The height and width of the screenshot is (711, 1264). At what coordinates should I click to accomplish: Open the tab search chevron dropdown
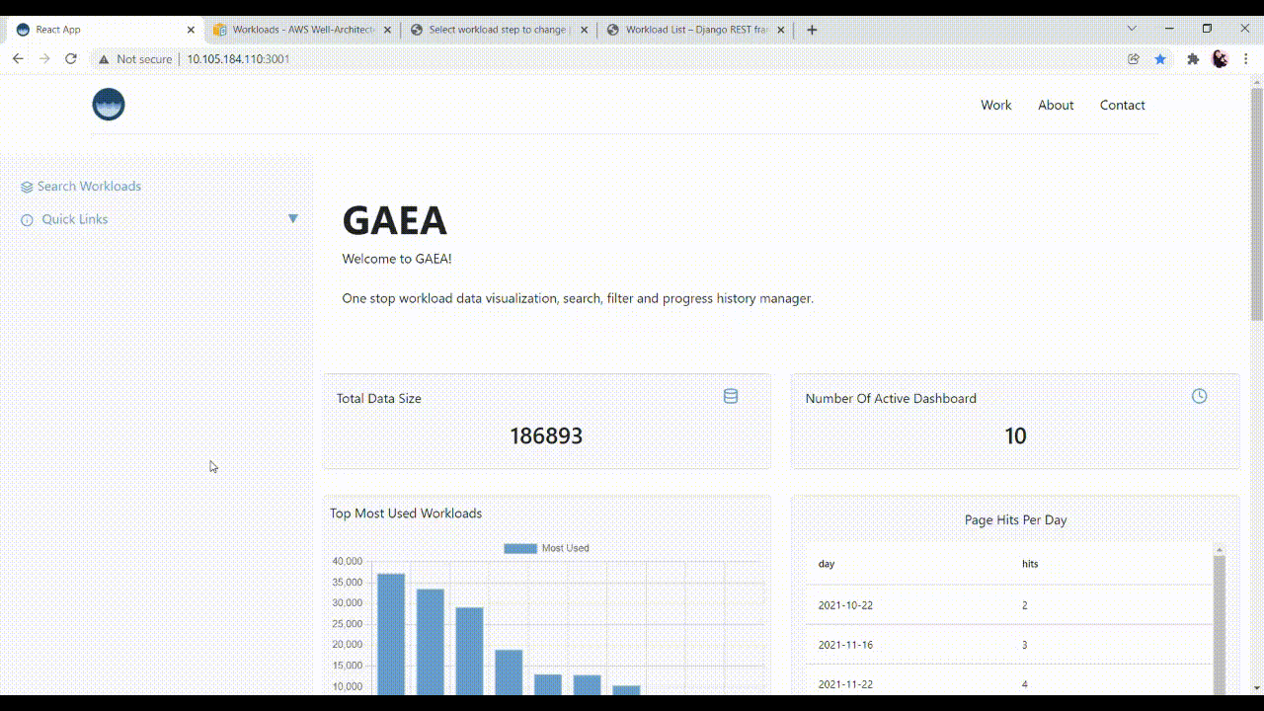[1132, 29]
